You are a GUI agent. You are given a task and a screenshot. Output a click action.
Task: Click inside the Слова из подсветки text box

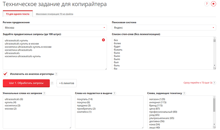(x=109, y=112)
